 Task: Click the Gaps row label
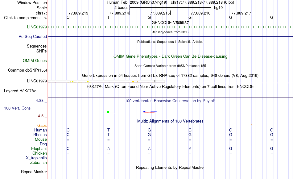pyautogui.click(x=42, y=126)
